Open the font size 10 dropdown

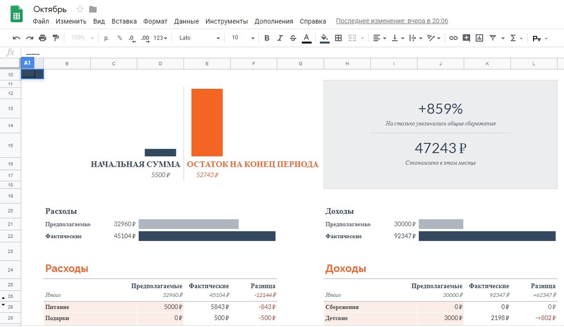click(x=243, y=38)
